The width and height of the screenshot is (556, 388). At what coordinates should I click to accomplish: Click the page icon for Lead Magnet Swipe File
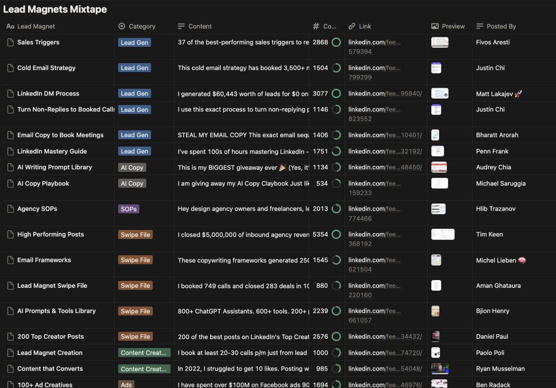[x=10, y=286]
